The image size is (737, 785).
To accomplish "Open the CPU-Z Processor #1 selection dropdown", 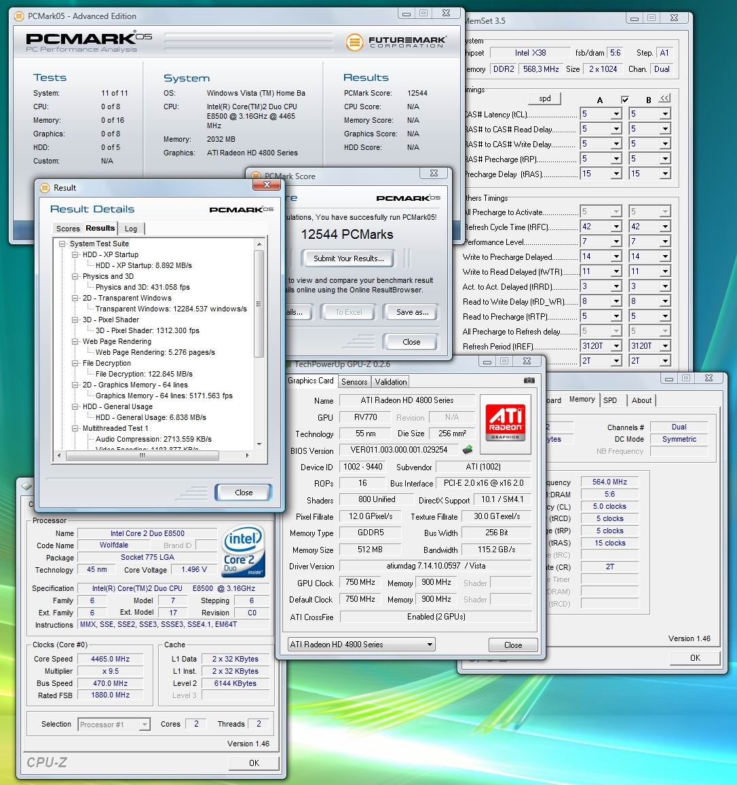I will coord(114,725).
